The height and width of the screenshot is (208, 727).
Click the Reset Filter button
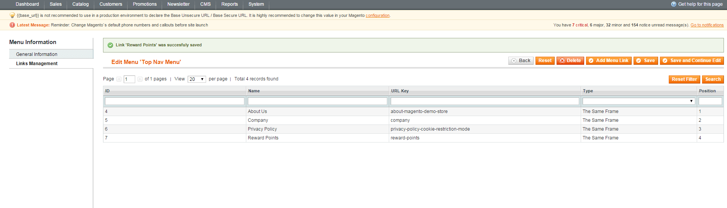[x=684, y=79]
